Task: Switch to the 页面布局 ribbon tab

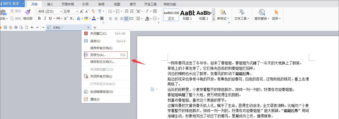Action: pos(68,4)
